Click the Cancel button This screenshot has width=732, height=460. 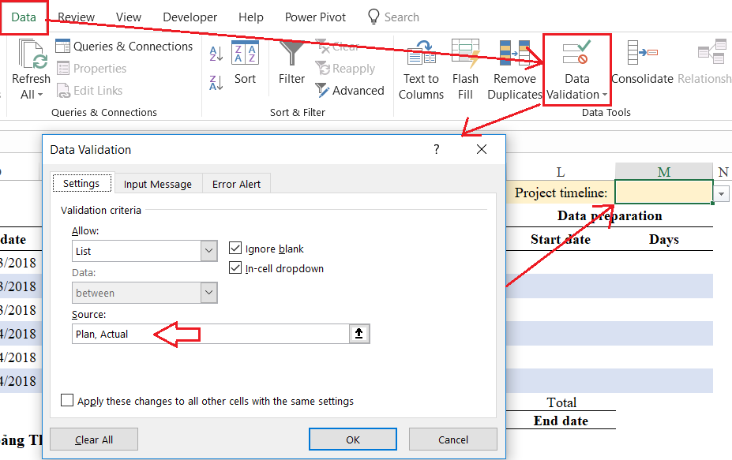pyautogui.click(x=452, y=439)
